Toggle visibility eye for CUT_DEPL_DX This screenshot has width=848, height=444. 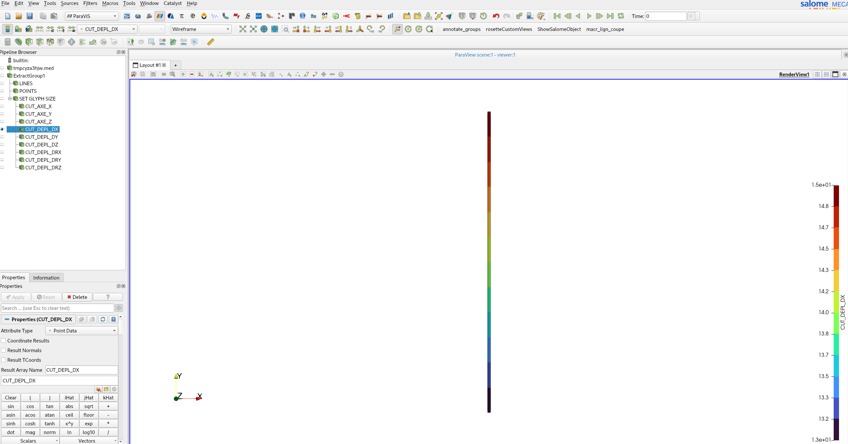click(x=2, y=129)
